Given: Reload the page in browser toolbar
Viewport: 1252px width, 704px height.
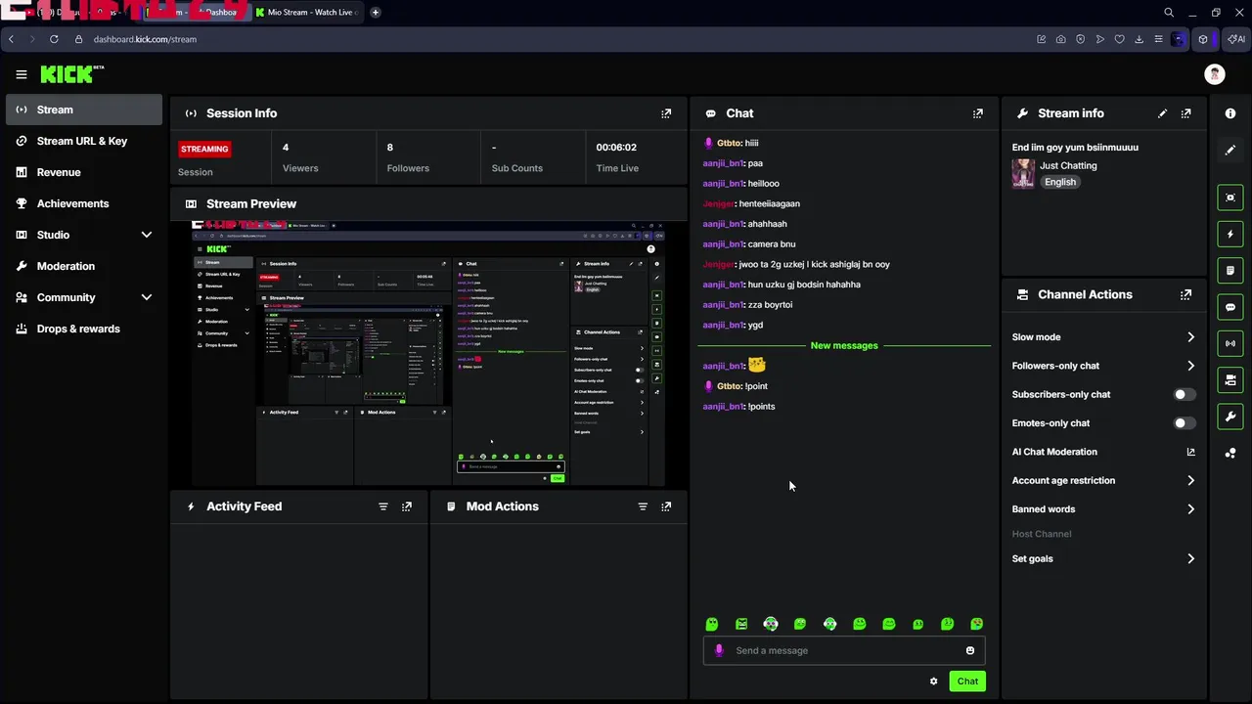Looking at the screenshot, I should click(54, 39).
